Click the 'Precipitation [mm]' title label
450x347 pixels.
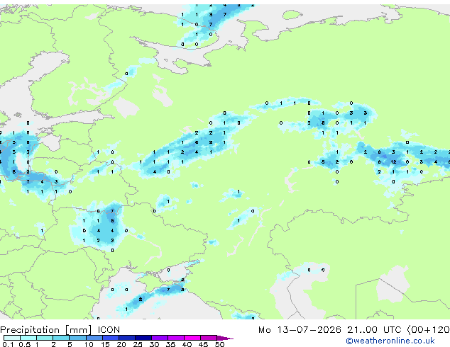[46, 330]
